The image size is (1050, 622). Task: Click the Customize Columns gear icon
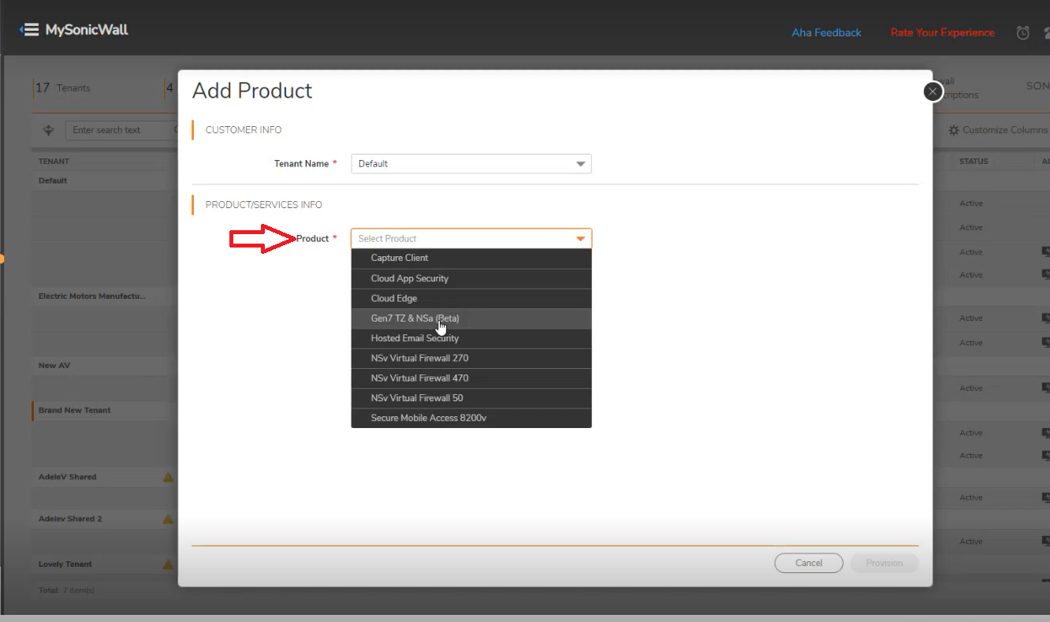[x=954, y=130]
